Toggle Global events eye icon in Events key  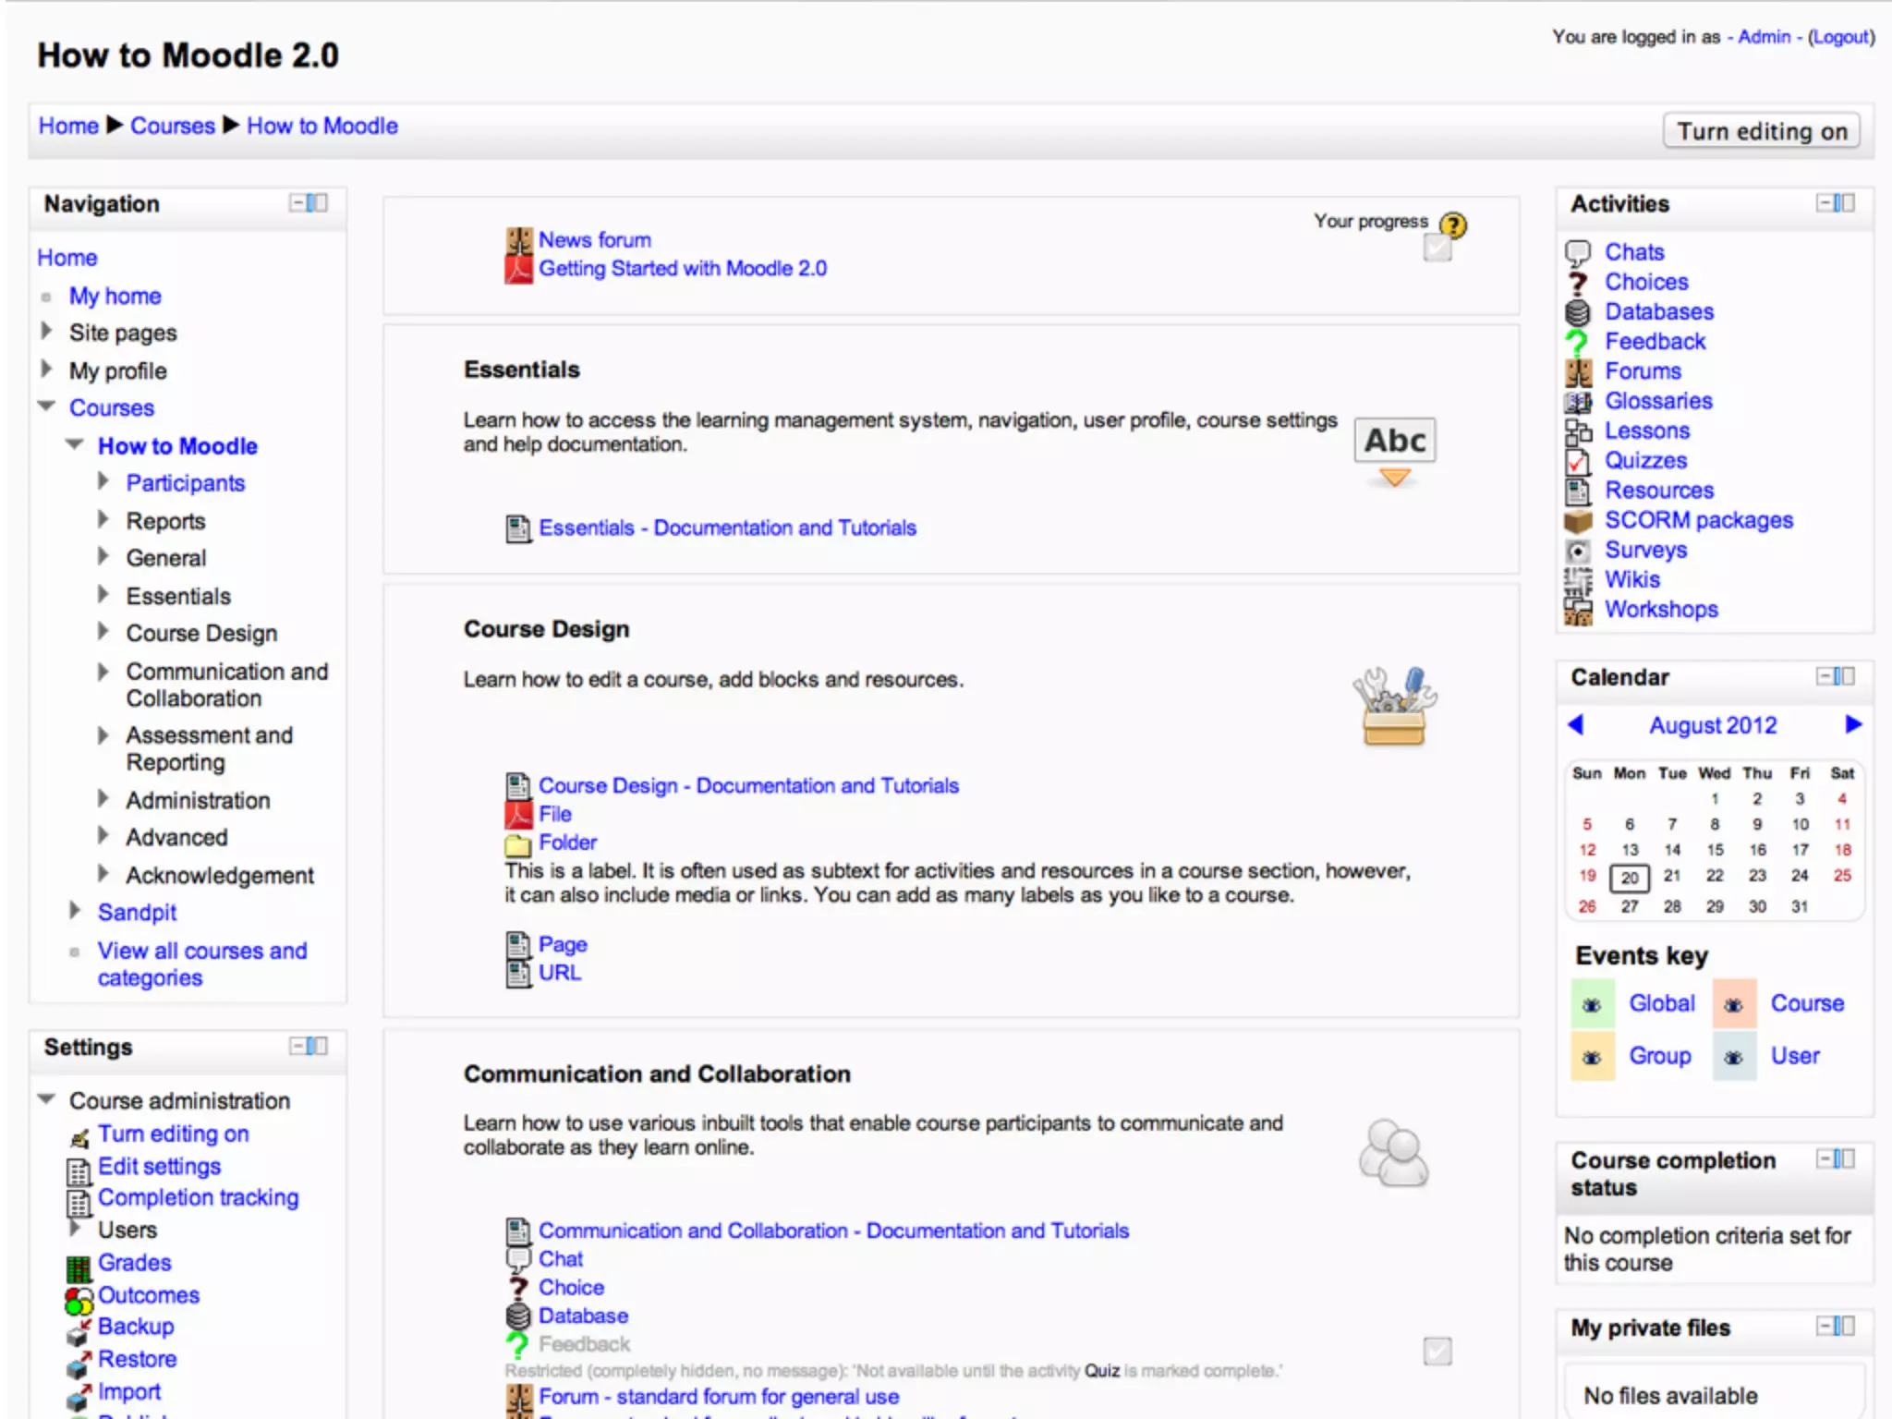(1592, 1005)
